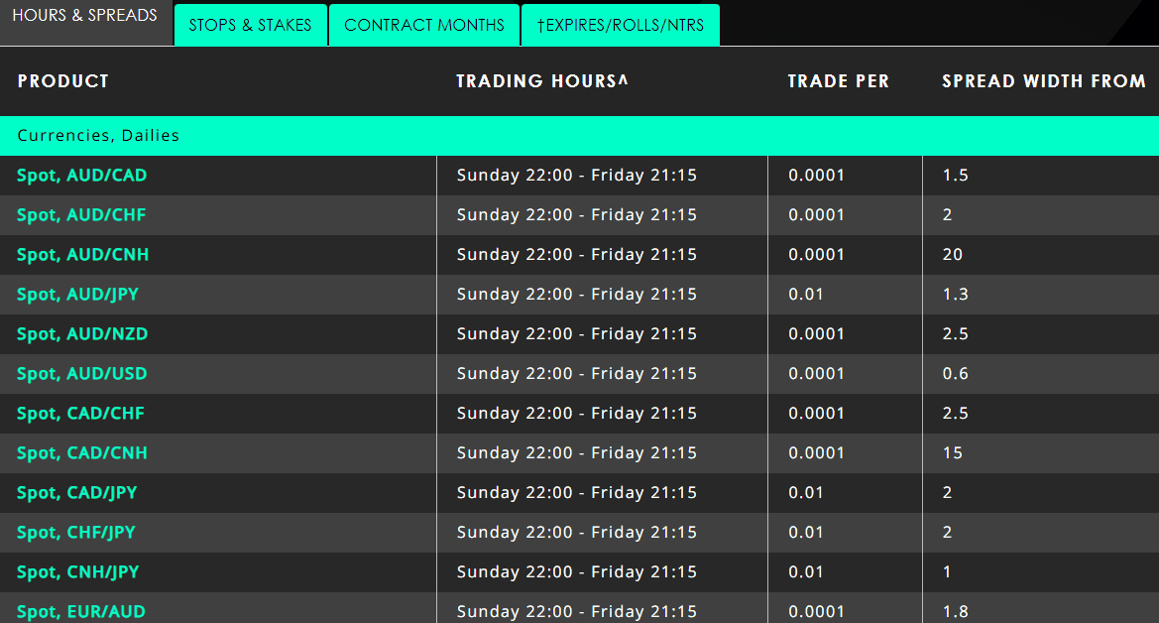Image resolution: width=1159 pixels, height=623 pixels.
Task: Open the Expires/Rolls/NTRs tab
Action: (621, 26)
